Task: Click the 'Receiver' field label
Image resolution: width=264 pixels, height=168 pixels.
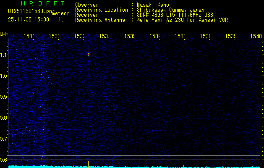Action: pos(87,15)
